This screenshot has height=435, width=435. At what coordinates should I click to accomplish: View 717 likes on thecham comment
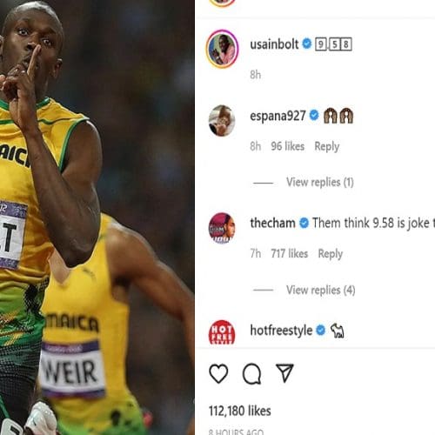(290, 254)
